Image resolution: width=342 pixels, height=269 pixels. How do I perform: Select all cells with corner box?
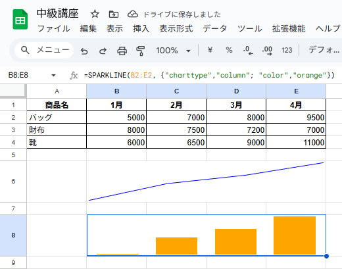click(13, 91)
